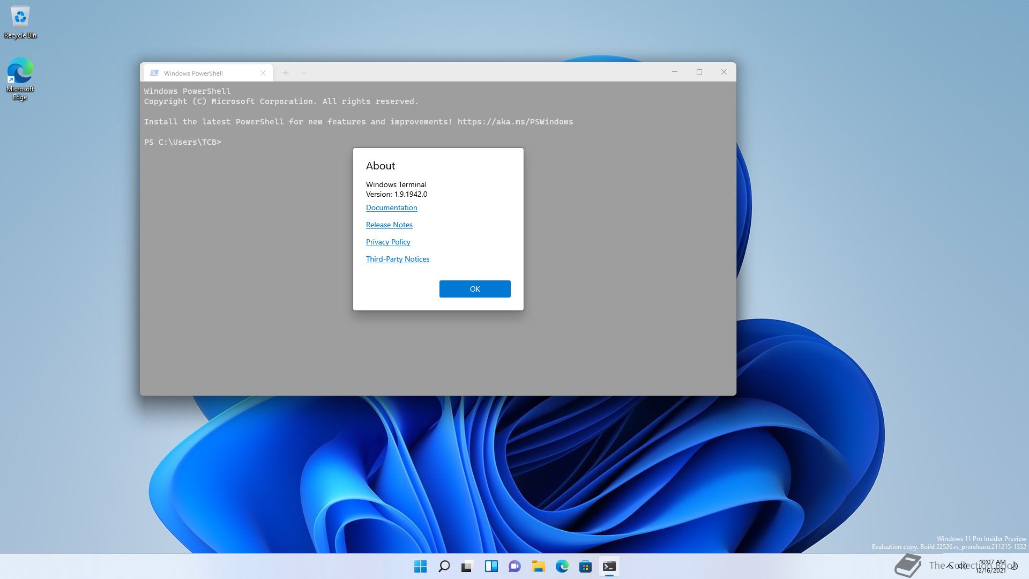
Task: Open the taskbar clock and date
Action: pyautogui.click(x=991, y=566)
